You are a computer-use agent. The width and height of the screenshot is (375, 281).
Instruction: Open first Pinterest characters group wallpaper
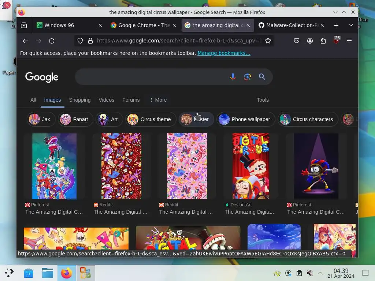coord(54,166)
